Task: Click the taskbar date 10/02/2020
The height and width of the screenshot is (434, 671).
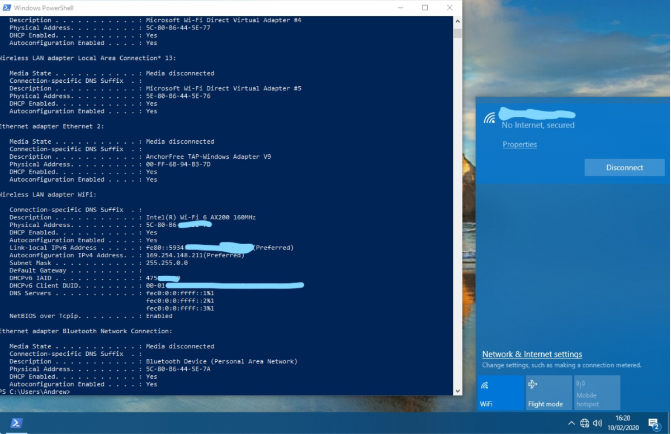Action: point(622,428)
